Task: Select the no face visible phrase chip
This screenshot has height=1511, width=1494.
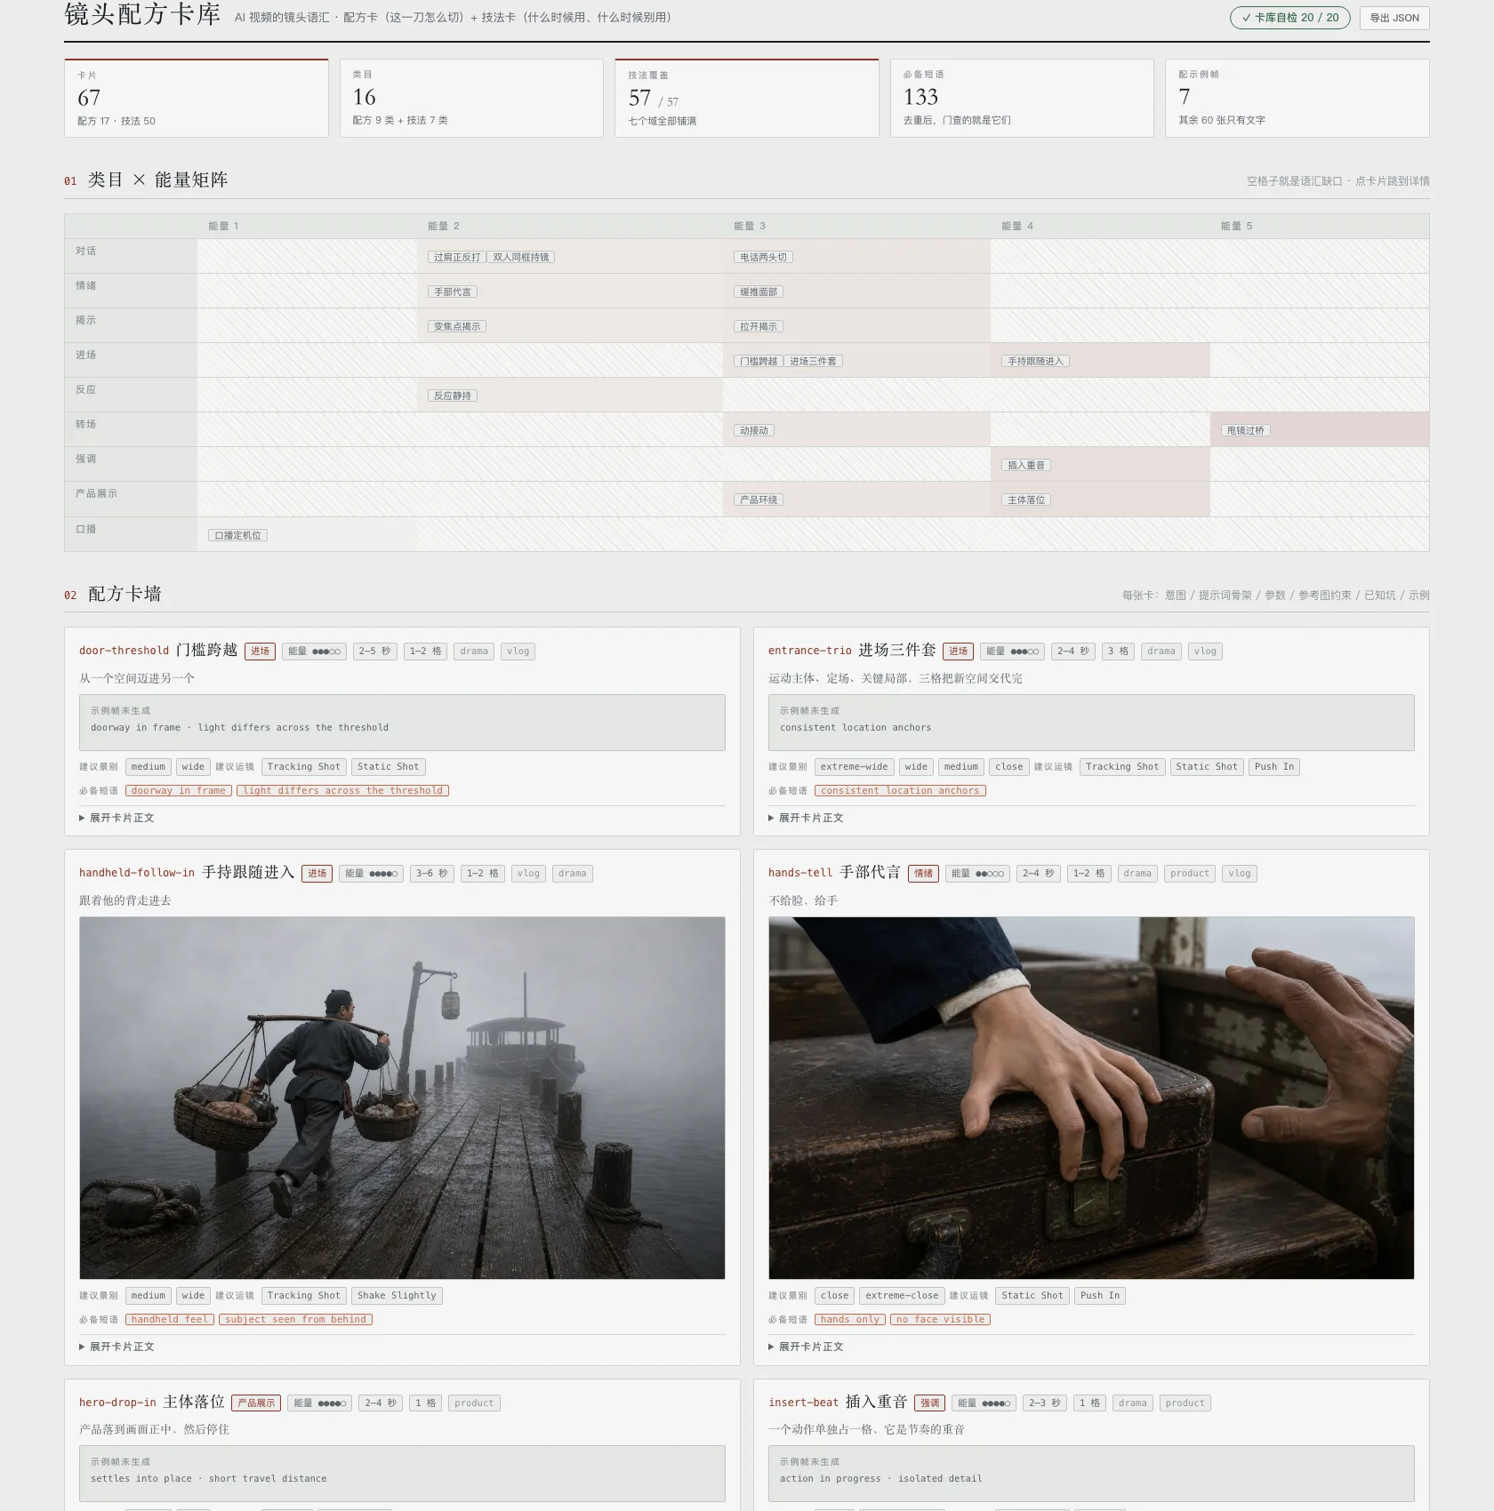Action: [x=941, y=1320]
